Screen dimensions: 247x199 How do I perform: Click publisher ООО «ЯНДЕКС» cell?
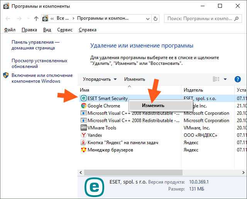201,135
